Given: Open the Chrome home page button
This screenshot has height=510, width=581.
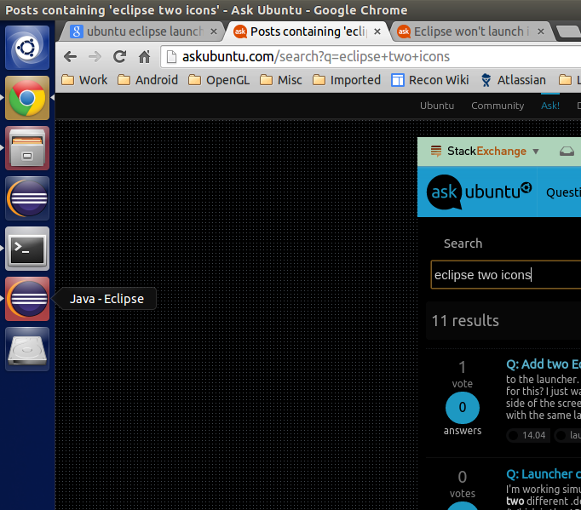Looking at the screenshot, I should 145,57.
